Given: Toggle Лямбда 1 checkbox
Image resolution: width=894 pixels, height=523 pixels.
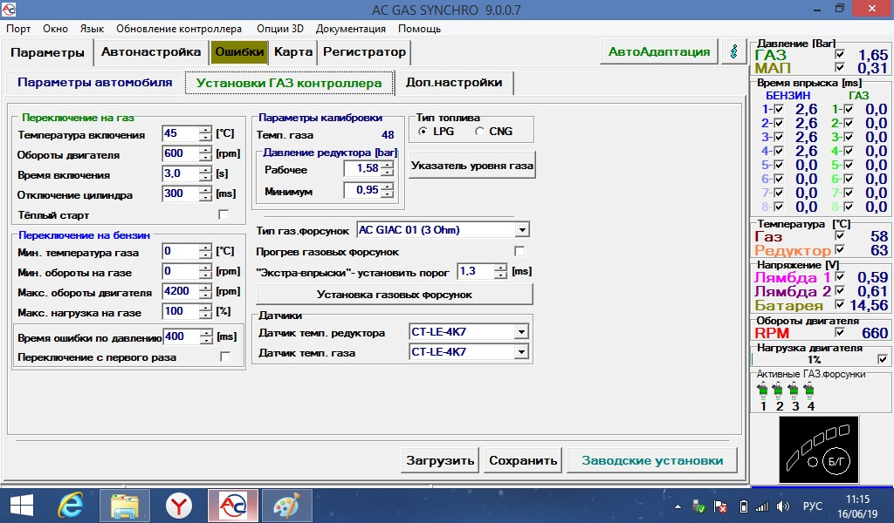Looking at the screenshot, I should [840, 276].
